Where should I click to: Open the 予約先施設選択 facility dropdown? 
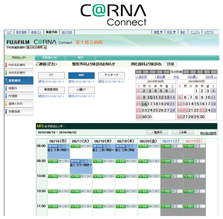click(36, 47)
